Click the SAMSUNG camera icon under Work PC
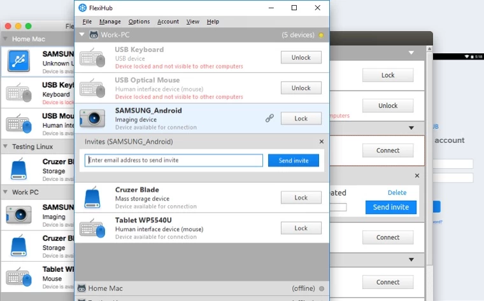This screenshot has width=484, height=301. (x=19, y=214)
